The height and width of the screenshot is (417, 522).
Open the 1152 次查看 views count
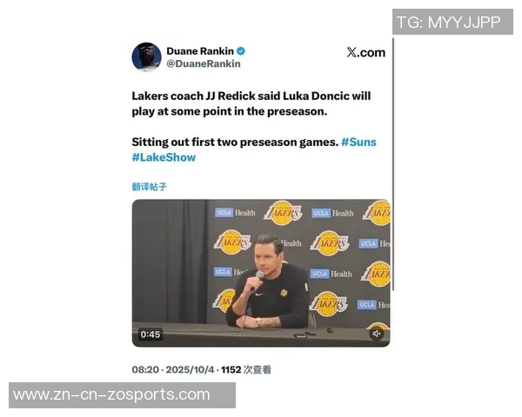coord(246,369)
